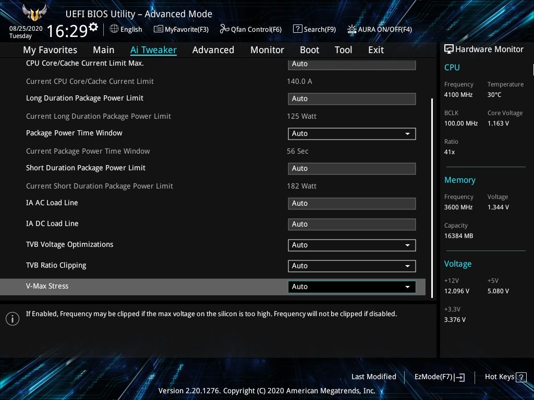Click the Hardware Monitor screen icon

448,49
